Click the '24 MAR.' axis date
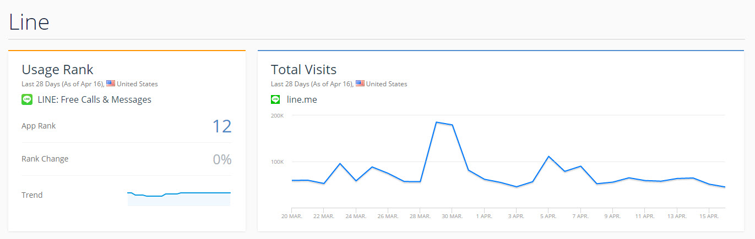Viewport: 755px width, 239px height. [356, 216]
